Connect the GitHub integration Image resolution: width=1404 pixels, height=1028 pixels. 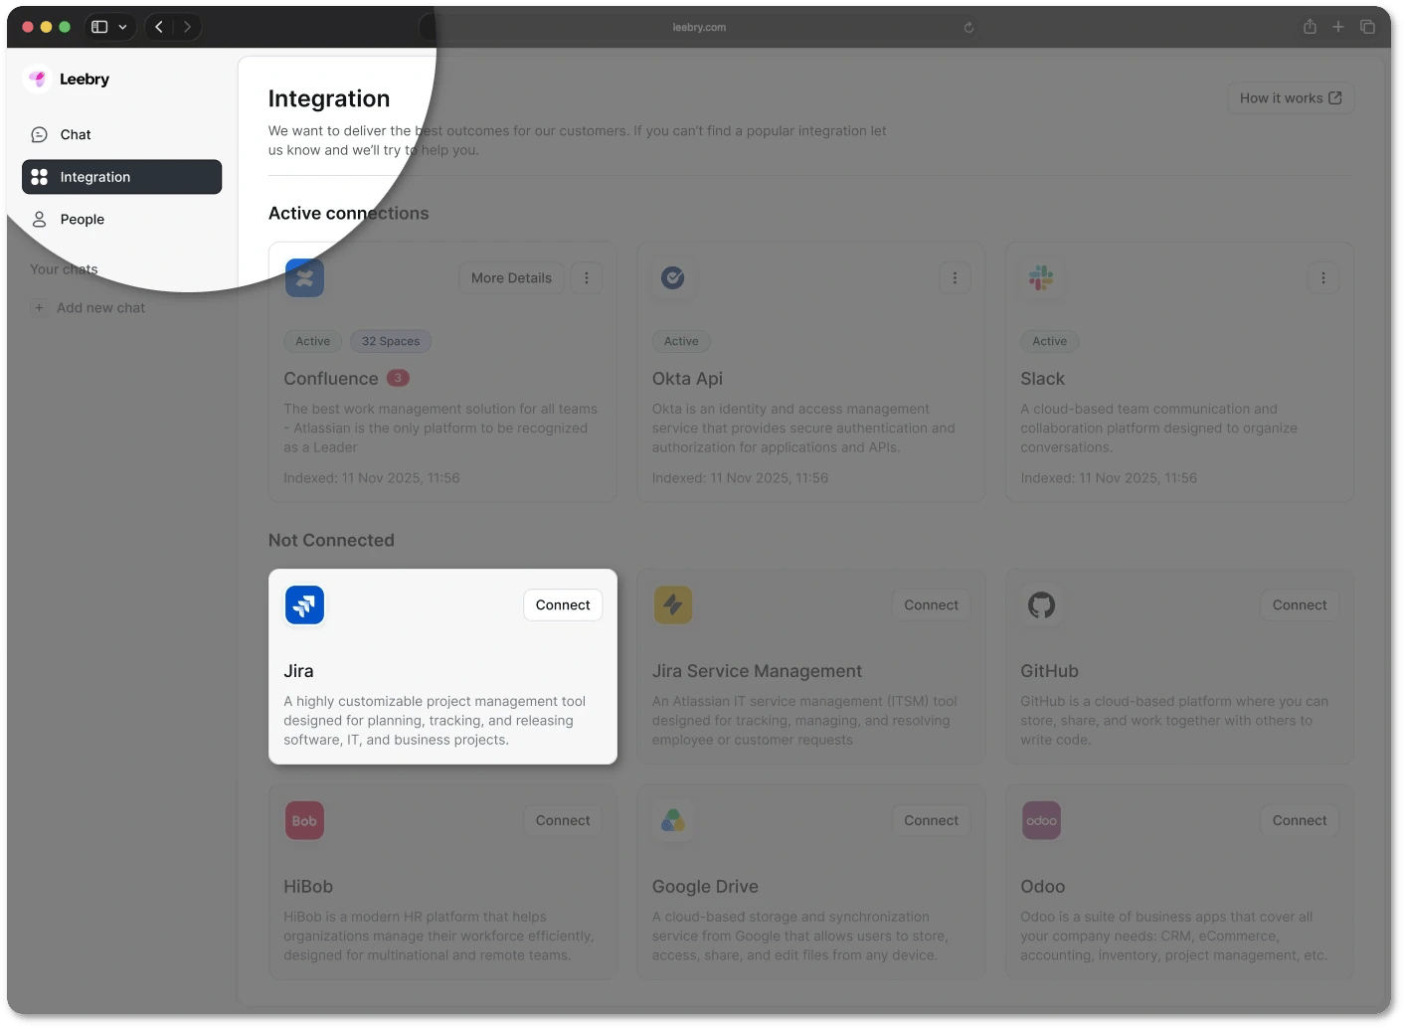(x=1300, y=604)
